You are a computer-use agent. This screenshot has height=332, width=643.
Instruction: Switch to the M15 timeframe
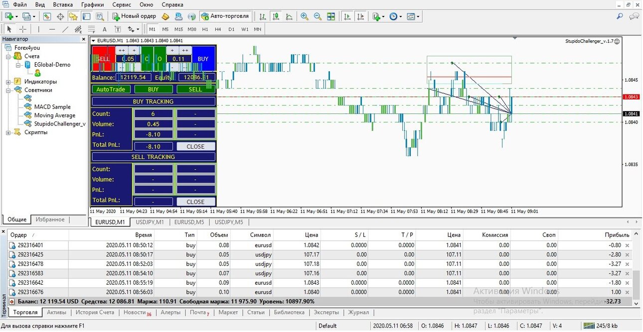pos(178,29)
